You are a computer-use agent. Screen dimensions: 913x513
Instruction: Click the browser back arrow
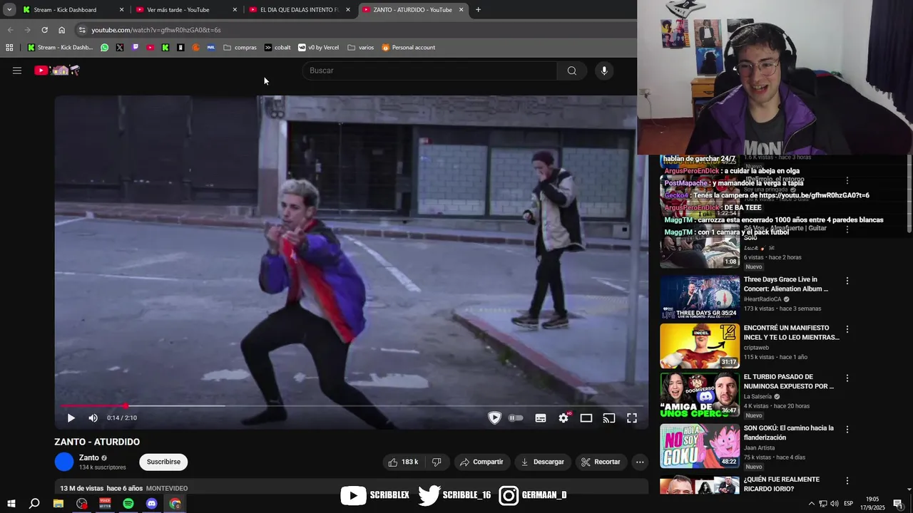(10, 30)
